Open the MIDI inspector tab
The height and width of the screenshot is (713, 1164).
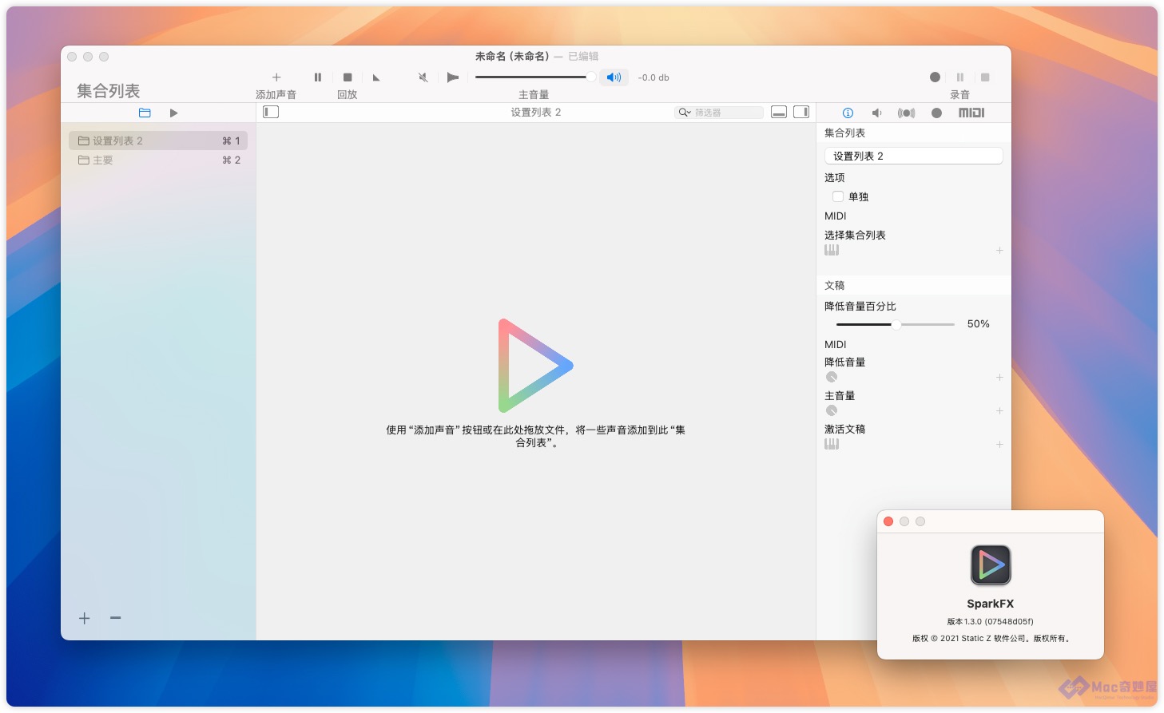coord(971,113)
